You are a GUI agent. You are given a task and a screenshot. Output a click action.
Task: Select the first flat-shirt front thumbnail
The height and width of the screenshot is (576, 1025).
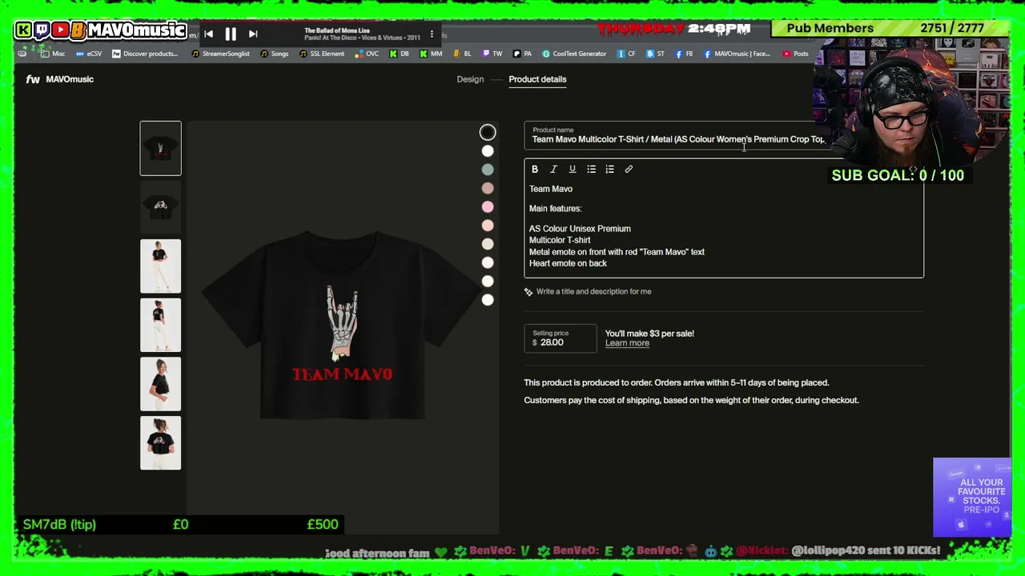tap(161, 148)
